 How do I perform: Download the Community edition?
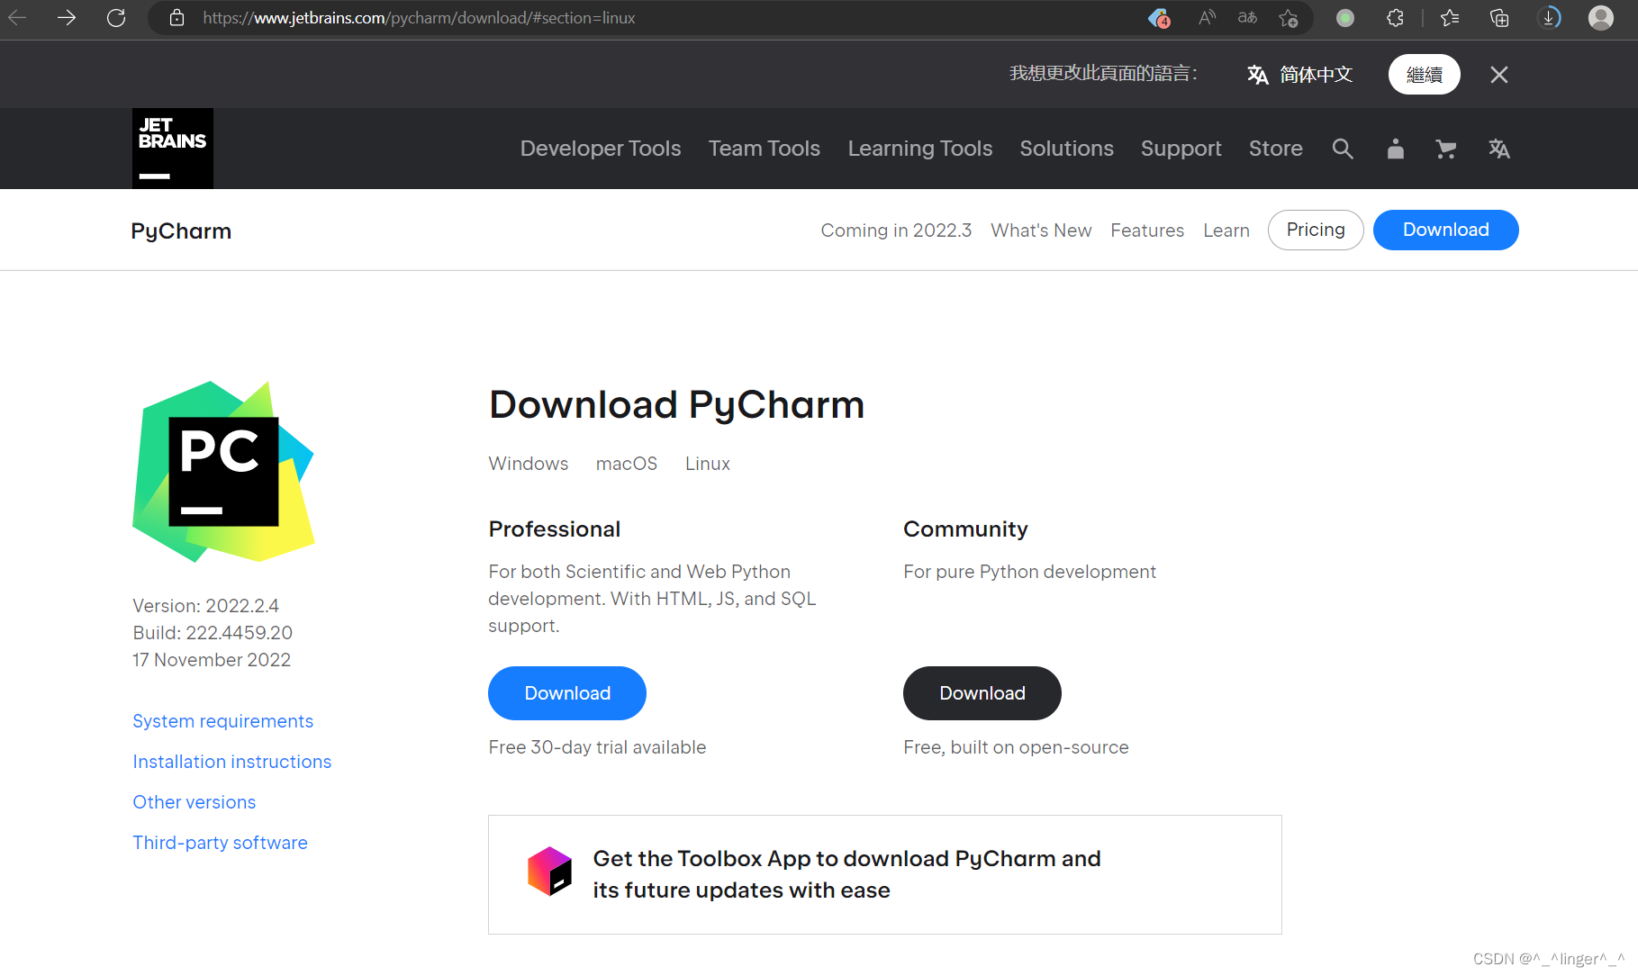[x=982, y=693]
